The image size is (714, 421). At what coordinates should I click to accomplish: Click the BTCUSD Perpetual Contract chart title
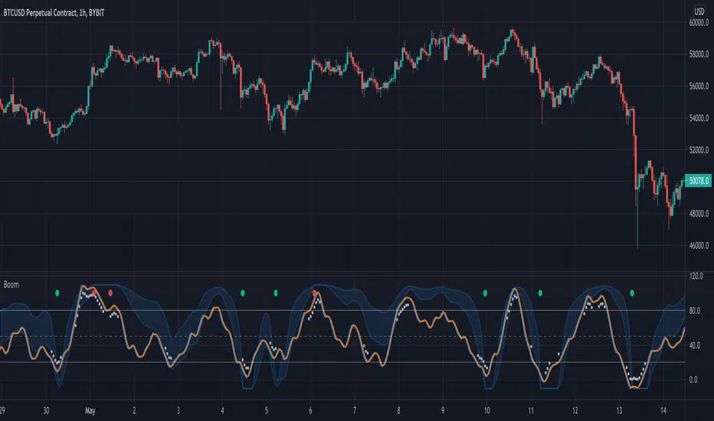tap(54, 13)
